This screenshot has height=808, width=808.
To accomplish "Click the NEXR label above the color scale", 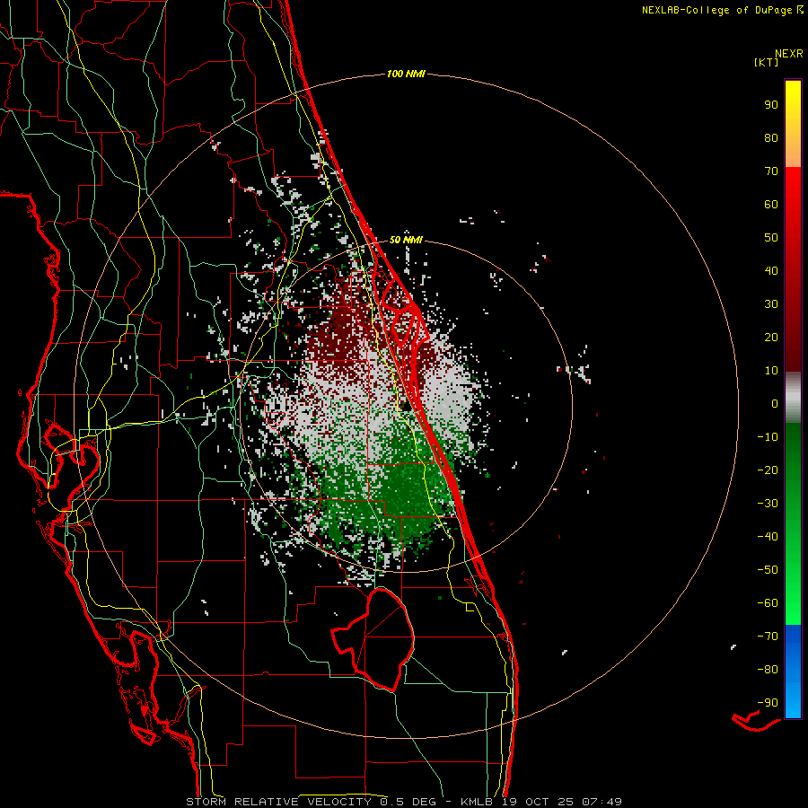I will tap(789, 54).
